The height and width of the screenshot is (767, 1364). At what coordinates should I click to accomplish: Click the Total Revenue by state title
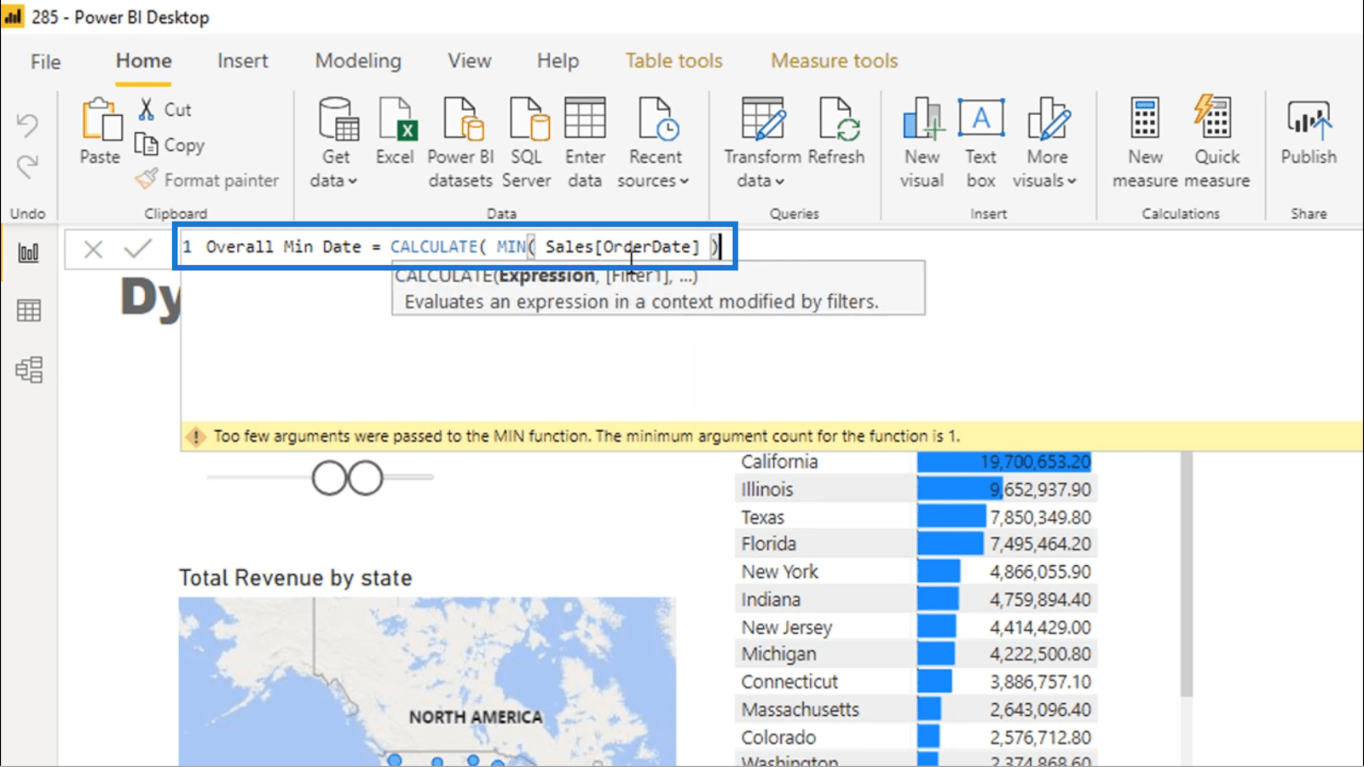pyautogui.click(x=295, y=578)
